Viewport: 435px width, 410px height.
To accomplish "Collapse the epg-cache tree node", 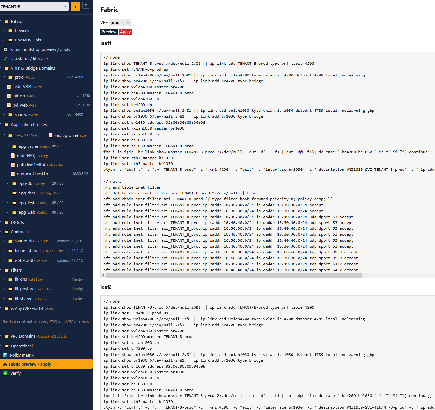I will coord(8,146).
